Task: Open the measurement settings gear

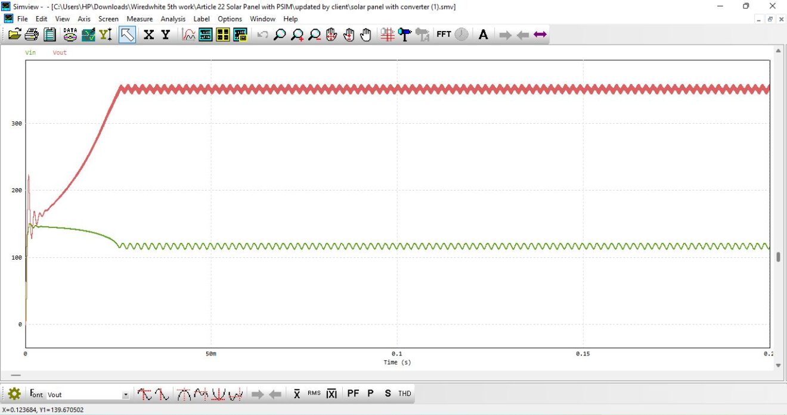Action: pyautogui.click(x=13, y=394)
